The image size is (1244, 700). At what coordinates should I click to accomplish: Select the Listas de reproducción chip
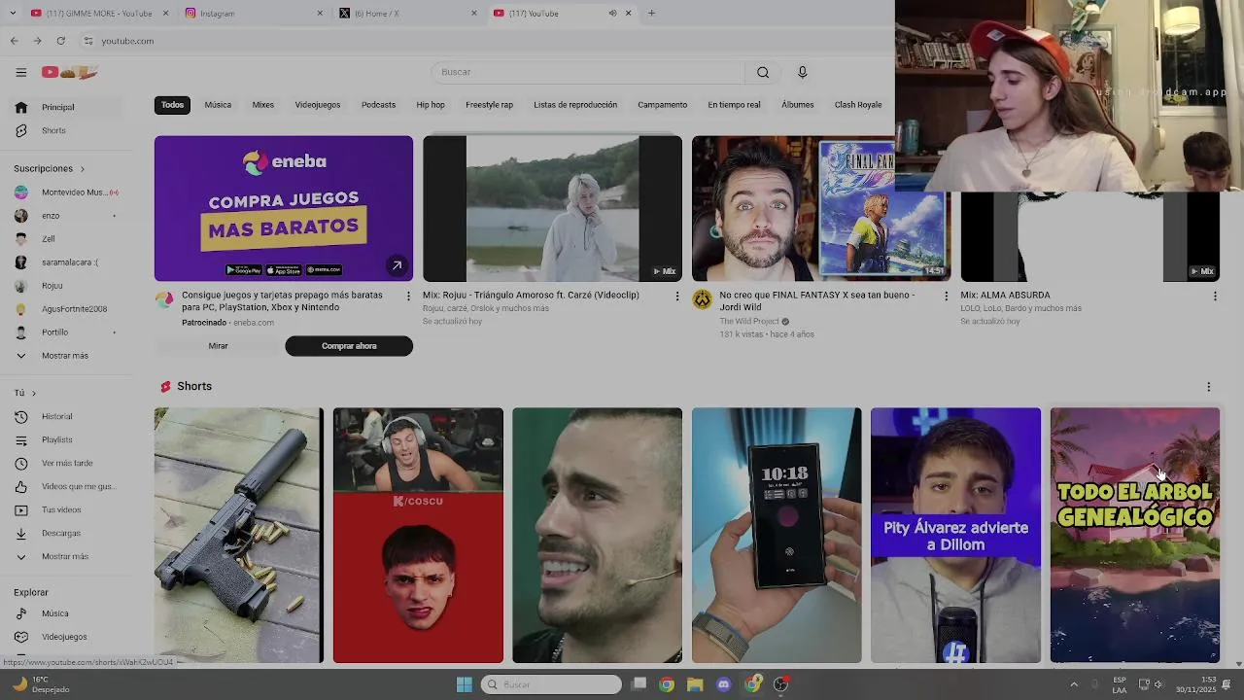[x=575, y=105]
